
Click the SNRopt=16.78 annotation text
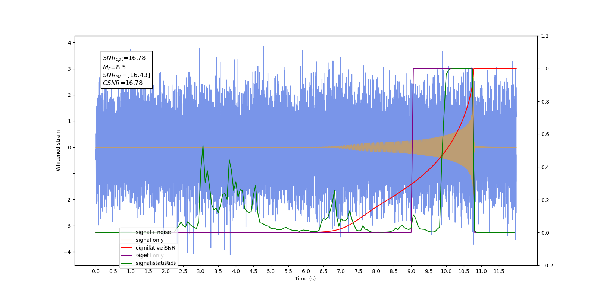[124, 58]
